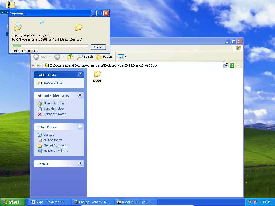Collapse the File and Folder Tasks panel
Viewport: 275px width, 206px height.
click(80, 95)
